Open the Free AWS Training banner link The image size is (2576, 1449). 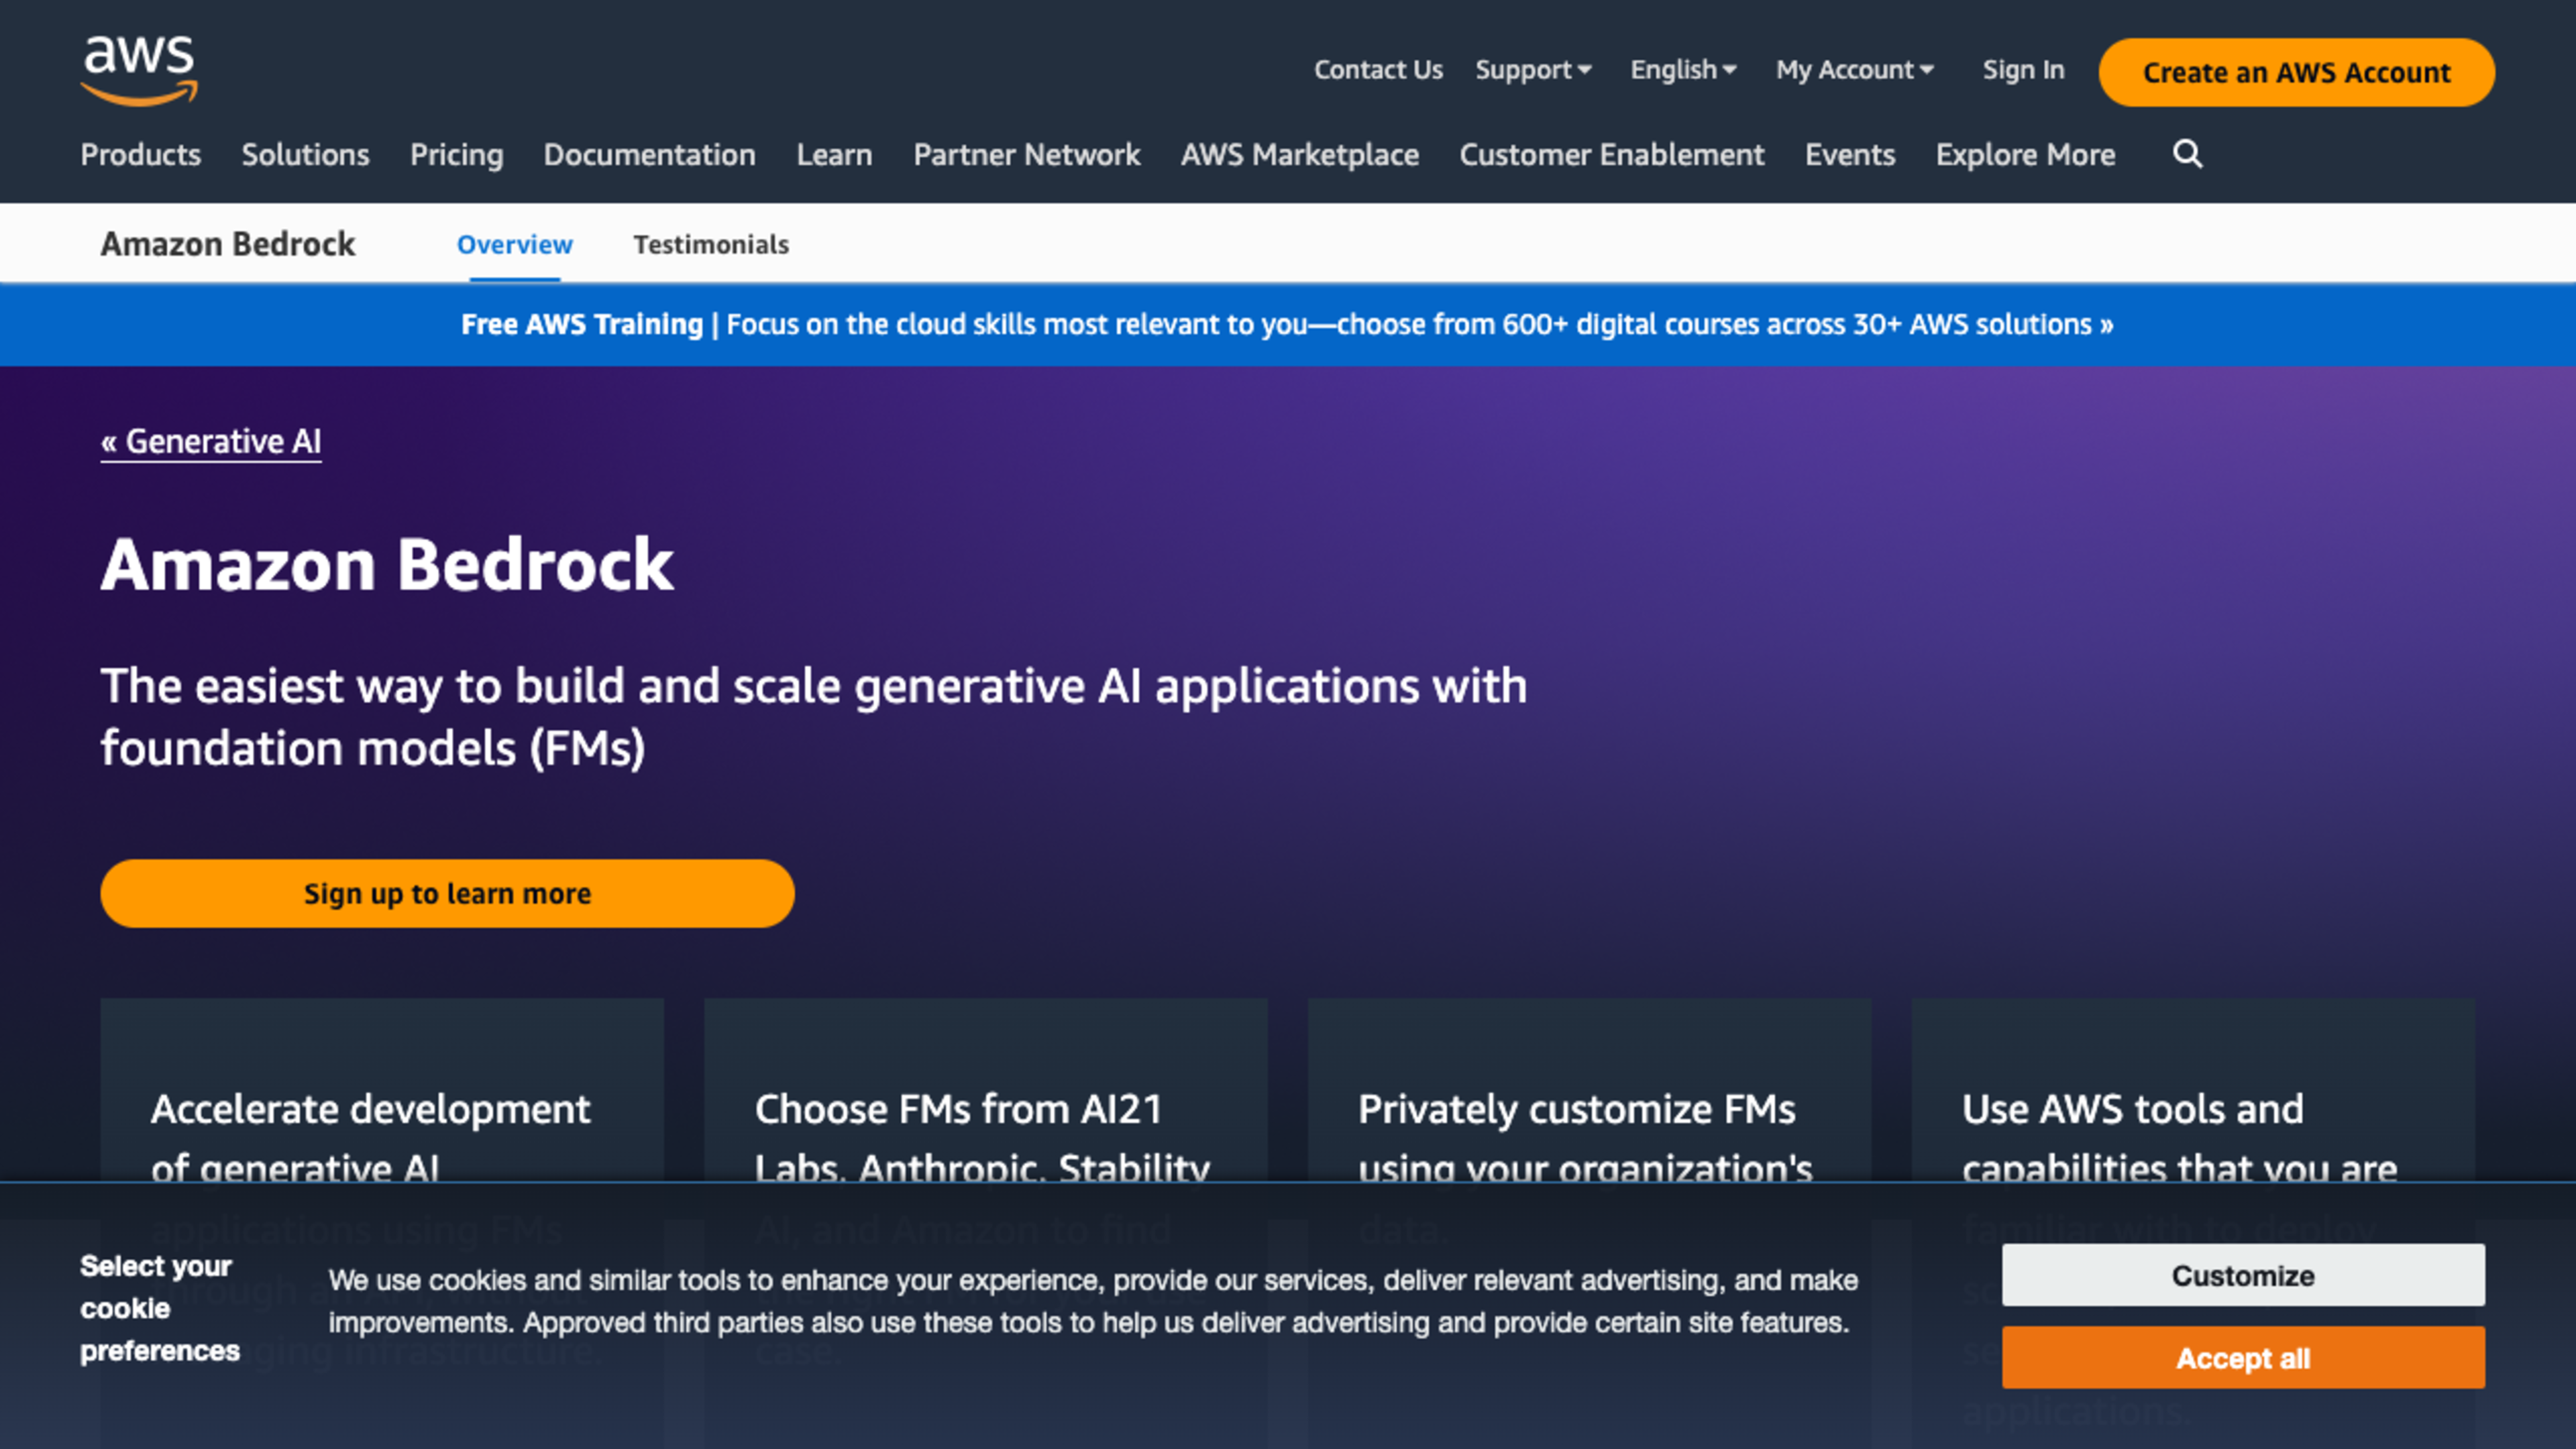click(1287, 324)
